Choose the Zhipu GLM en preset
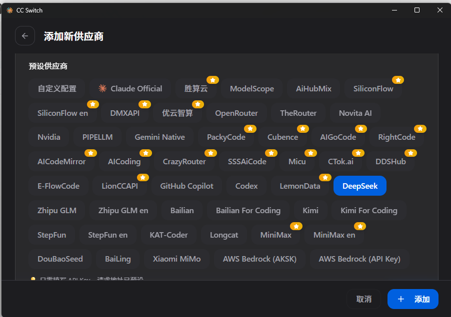The height and width of the screenshot is (317, 451). click(x=123, y=210)
